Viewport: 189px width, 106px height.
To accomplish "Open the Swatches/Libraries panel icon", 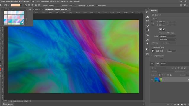I will pyautogui.click(x=147, y=21).
